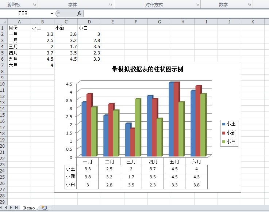Click the green 小白 bar for 三月

[x=138, y=128]
